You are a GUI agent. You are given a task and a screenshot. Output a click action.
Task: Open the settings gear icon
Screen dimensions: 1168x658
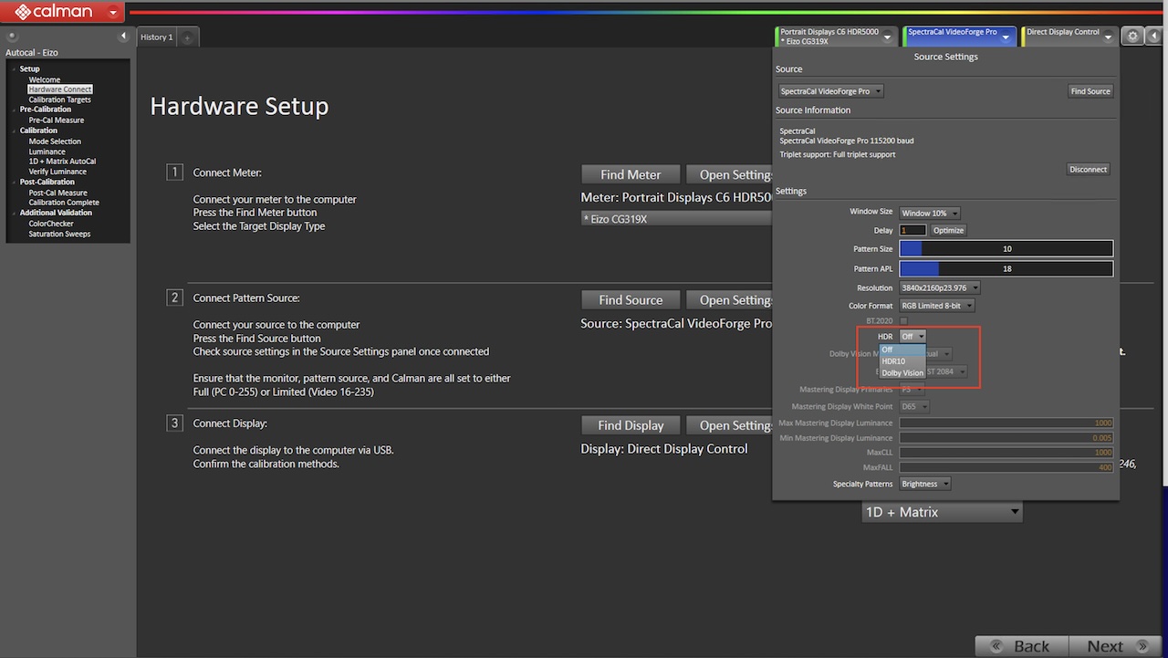(x=1132, y=36)
